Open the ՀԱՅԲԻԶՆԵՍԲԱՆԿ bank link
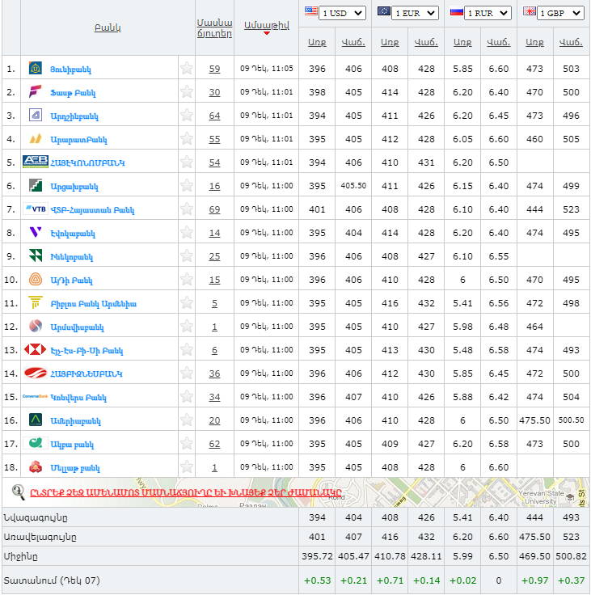The width and height of the screenshot is (591, 595). click(x=87, y=373)
